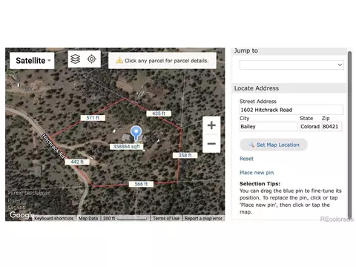356x267 pixels.
Task: Select the blue location pin
Action: coord(136,133)
